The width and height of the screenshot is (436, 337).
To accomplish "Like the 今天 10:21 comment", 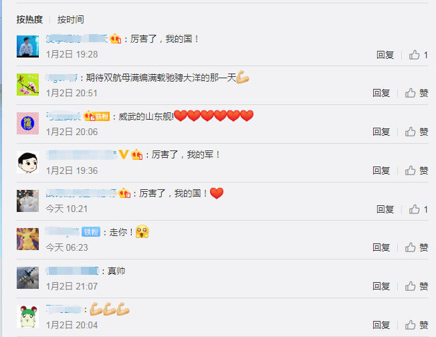I will pos(418,209).
